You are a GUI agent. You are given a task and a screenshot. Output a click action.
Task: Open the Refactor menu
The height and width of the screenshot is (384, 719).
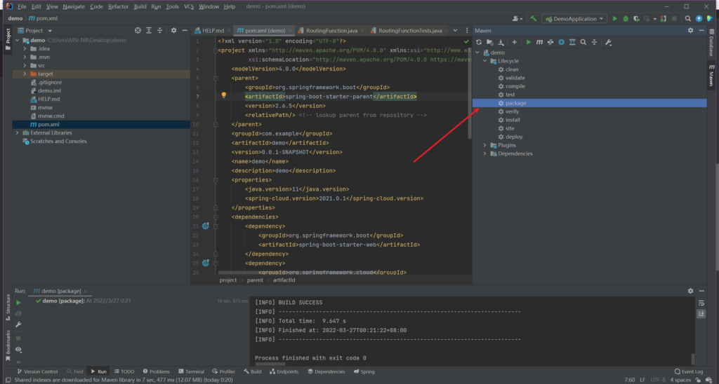click(118, 6)
